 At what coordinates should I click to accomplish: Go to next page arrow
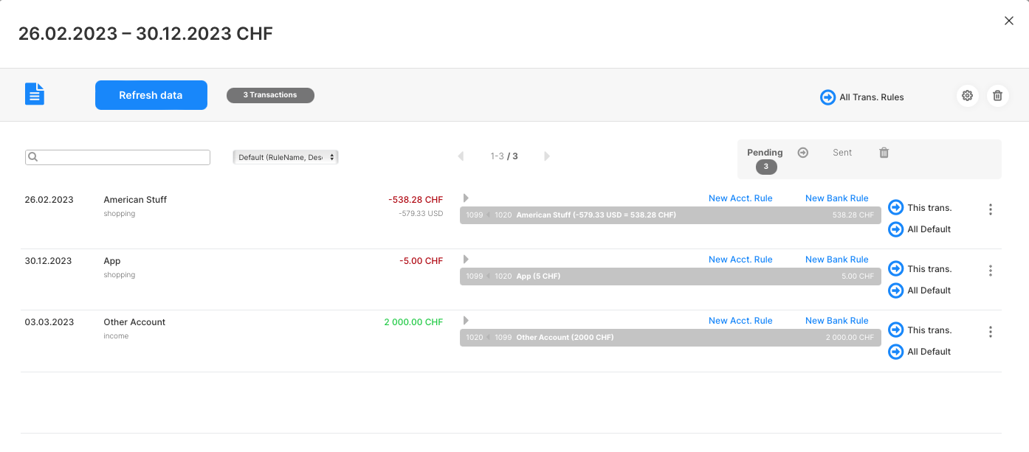pyautogui.click(x=547, y=156)
